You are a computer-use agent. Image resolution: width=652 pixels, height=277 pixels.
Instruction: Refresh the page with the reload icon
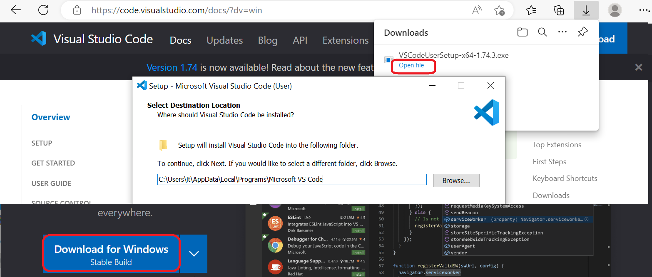pos(43,10)
